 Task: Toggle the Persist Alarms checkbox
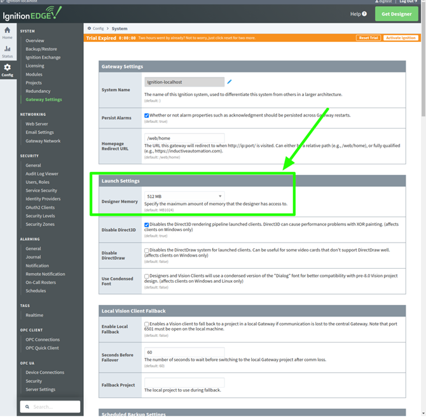coord(146,116)
